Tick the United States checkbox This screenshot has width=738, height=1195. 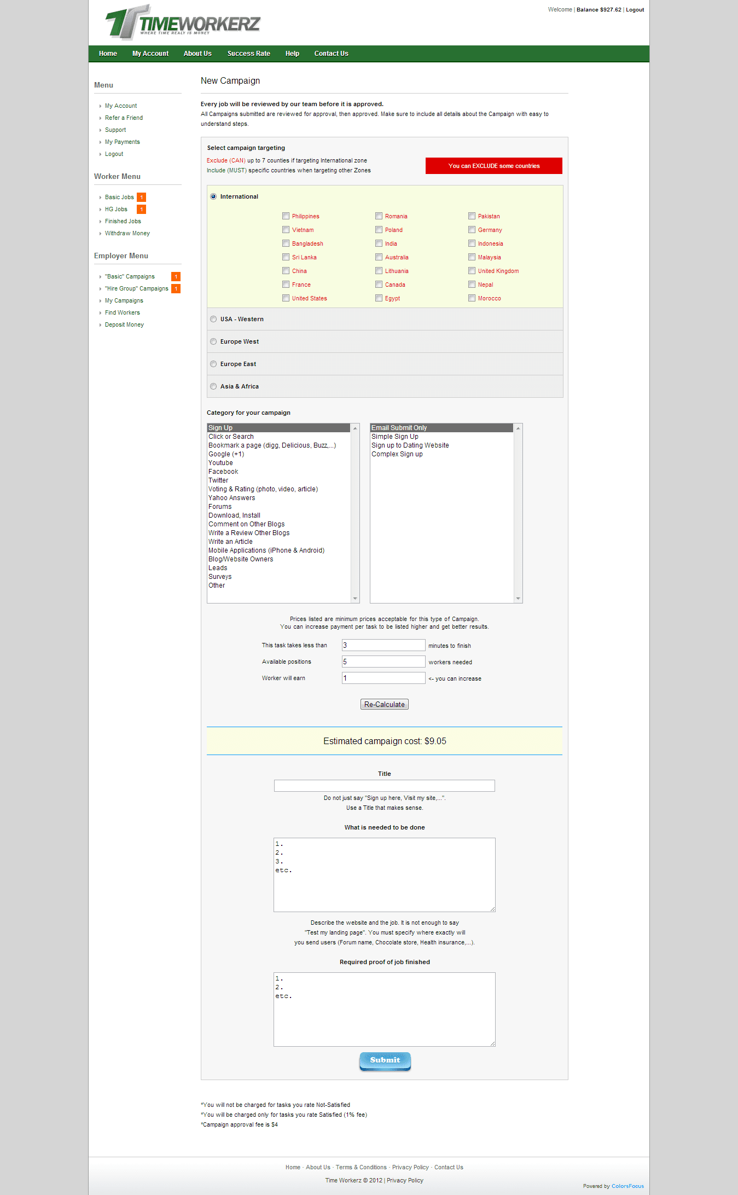[x=286, y=298]
